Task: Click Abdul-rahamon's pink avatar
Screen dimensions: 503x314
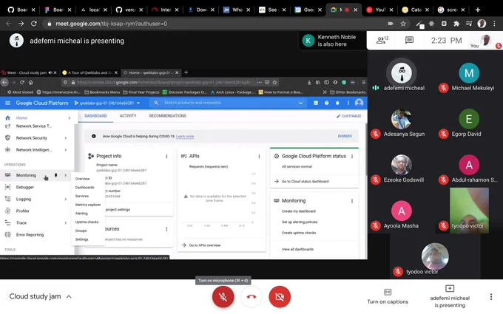Action: (469, 165)
